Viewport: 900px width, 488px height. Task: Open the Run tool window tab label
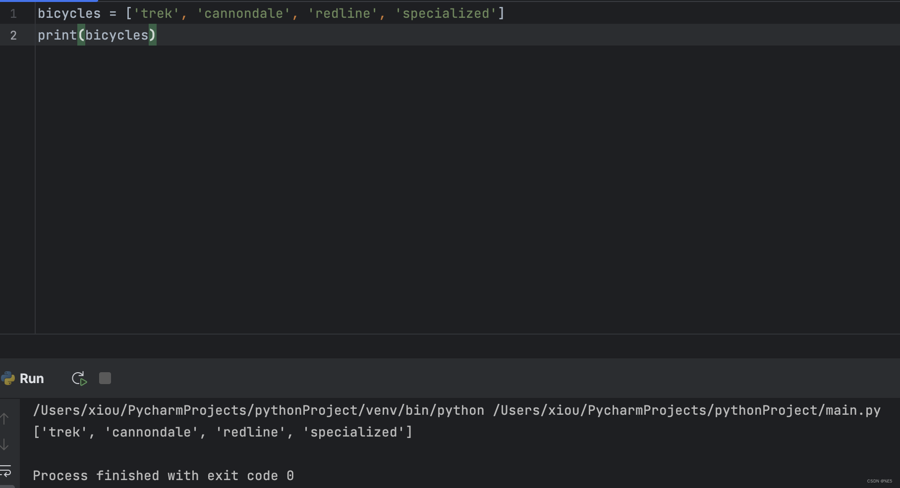[x=32, y=379]
